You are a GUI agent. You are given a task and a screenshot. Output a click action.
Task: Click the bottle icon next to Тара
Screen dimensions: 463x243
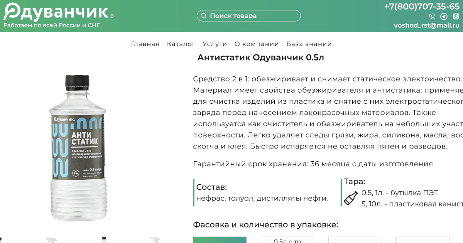(351, 198)
